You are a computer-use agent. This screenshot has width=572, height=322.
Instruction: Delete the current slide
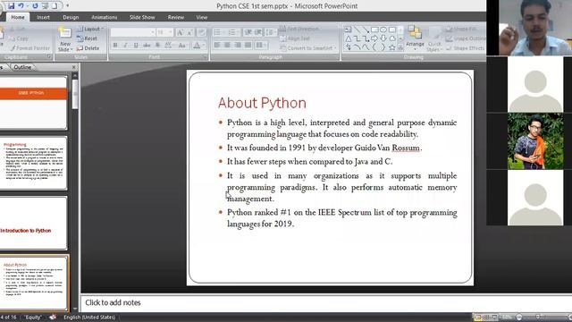[88, 48]
